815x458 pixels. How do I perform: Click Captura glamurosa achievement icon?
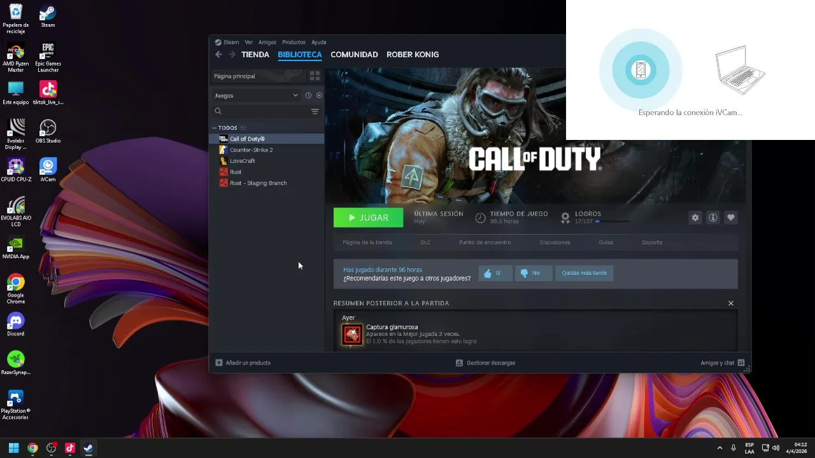pyautogui.click(x=352, y=335)
